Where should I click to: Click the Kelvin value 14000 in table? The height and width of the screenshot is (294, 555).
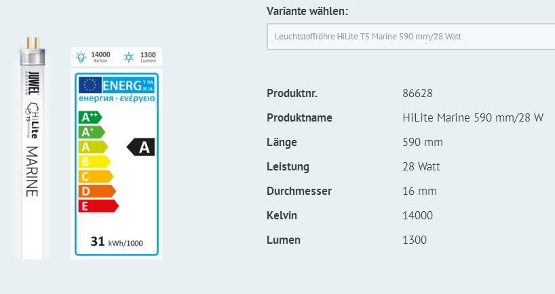417,215
